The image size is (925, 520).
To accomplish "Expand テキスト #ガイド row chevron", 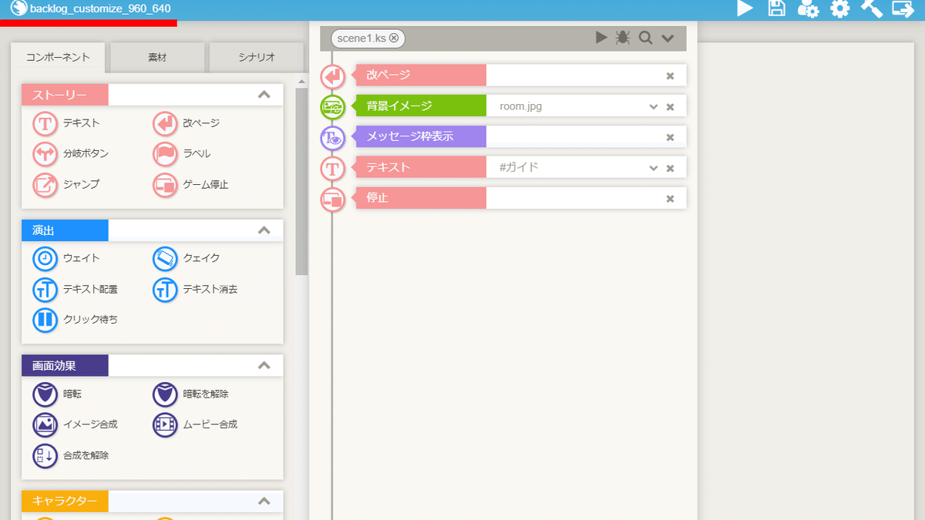I will coord(654,168).
